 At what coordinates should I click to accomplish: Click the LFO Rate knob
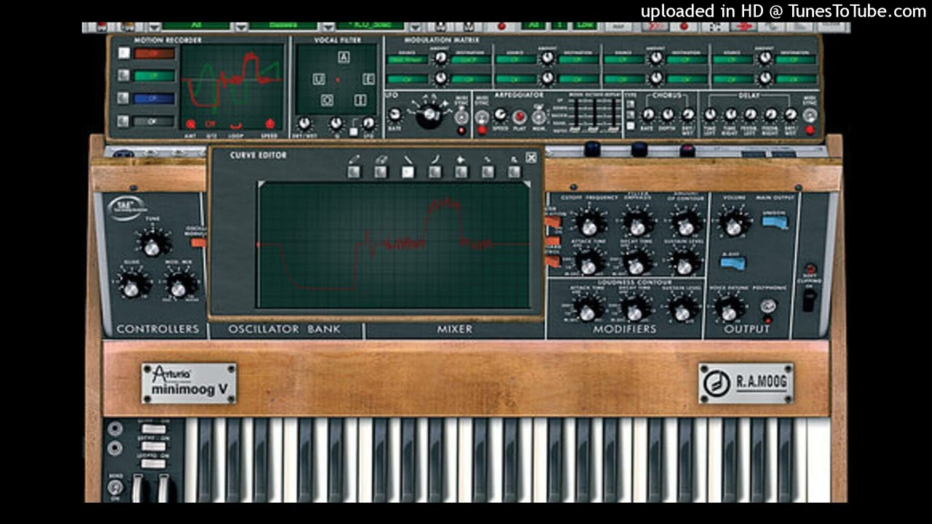395,115
